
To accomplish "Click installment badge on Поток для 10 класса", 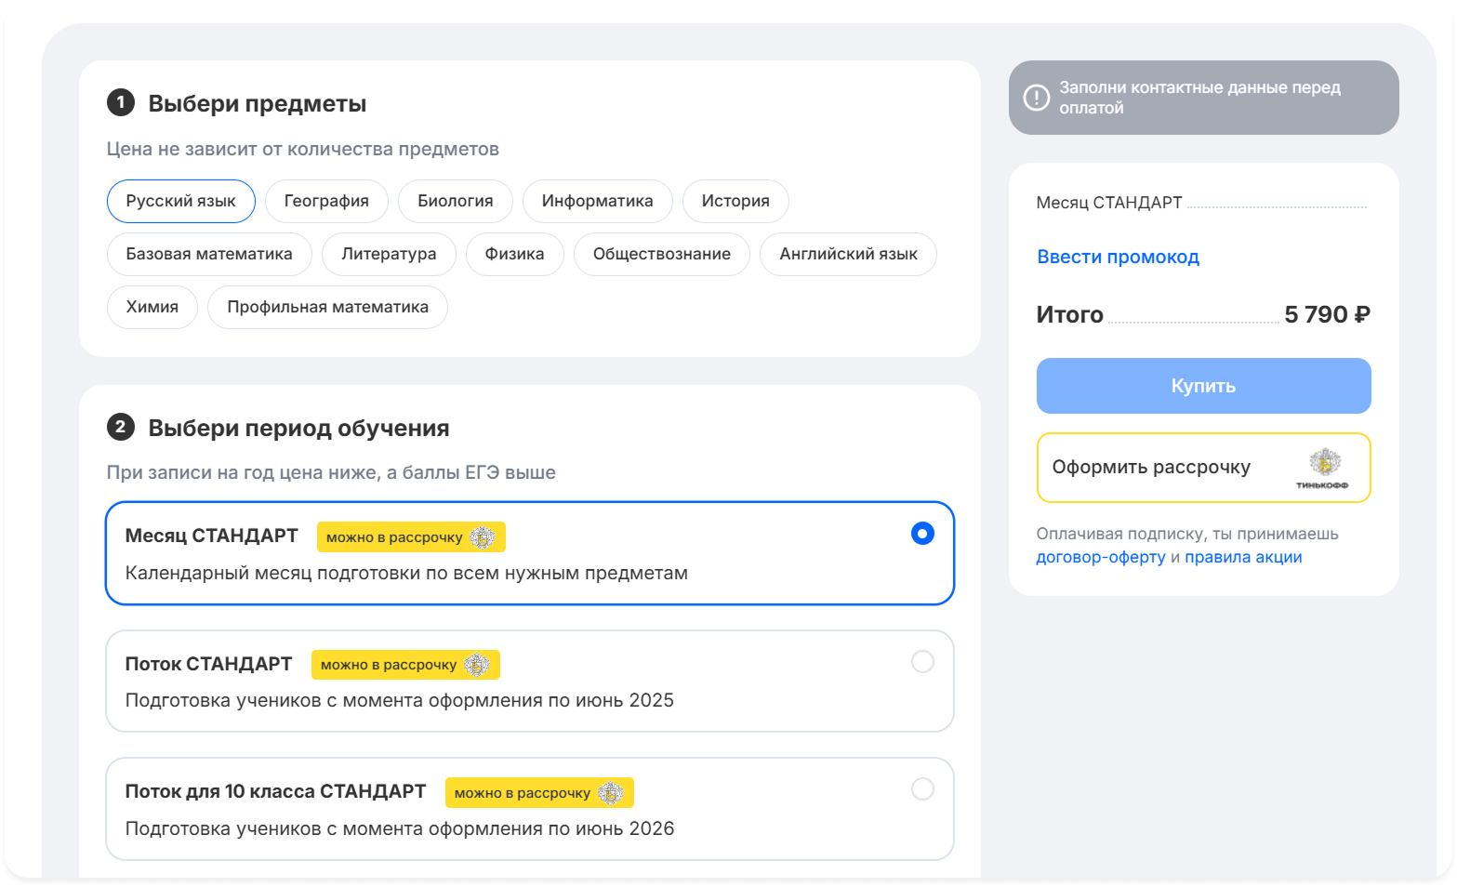I will (x=539, y=793).
